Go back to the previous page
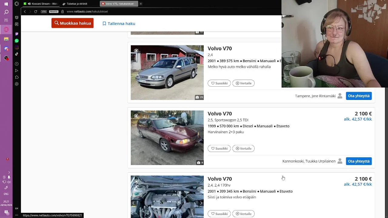The width and height of the screenshot is (388, 218). [25, 12]
